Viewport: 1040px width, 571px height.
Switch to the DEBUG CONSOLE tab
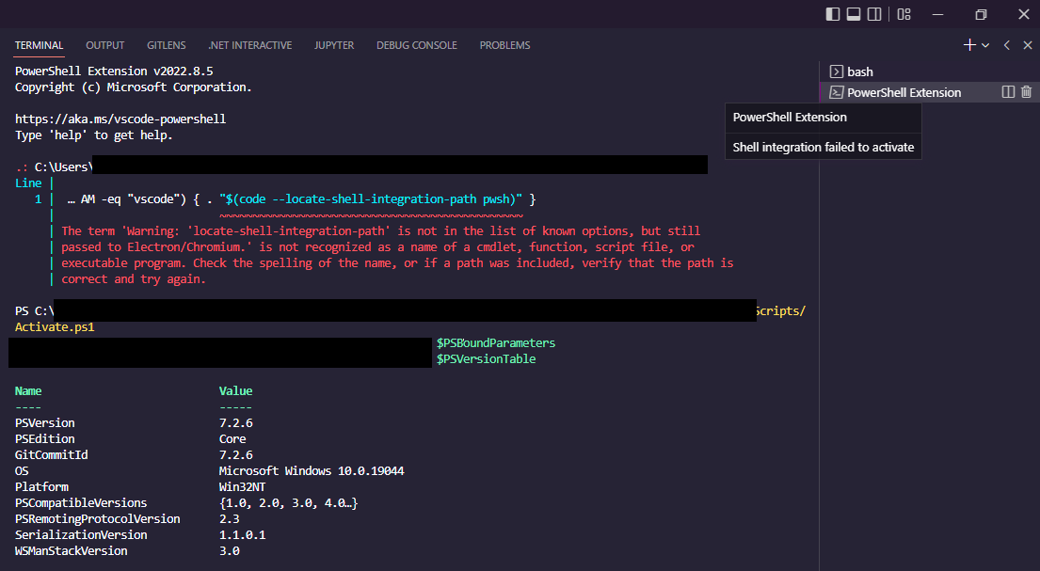(x=416, y=44)
